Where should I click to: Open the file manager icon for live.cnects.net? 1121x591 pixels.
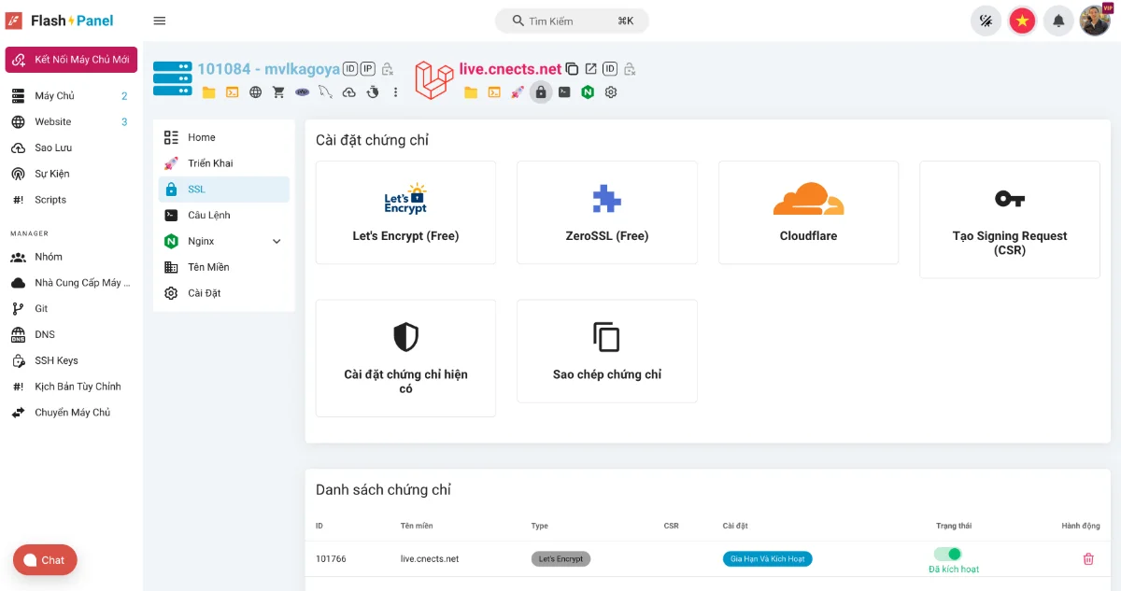[x=471, y=91]
